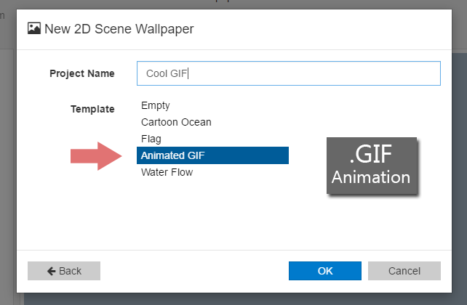This screenshot has width=467, height=305.
Task: Focus the Project Name text field
Action: click(x=288, y=73)
